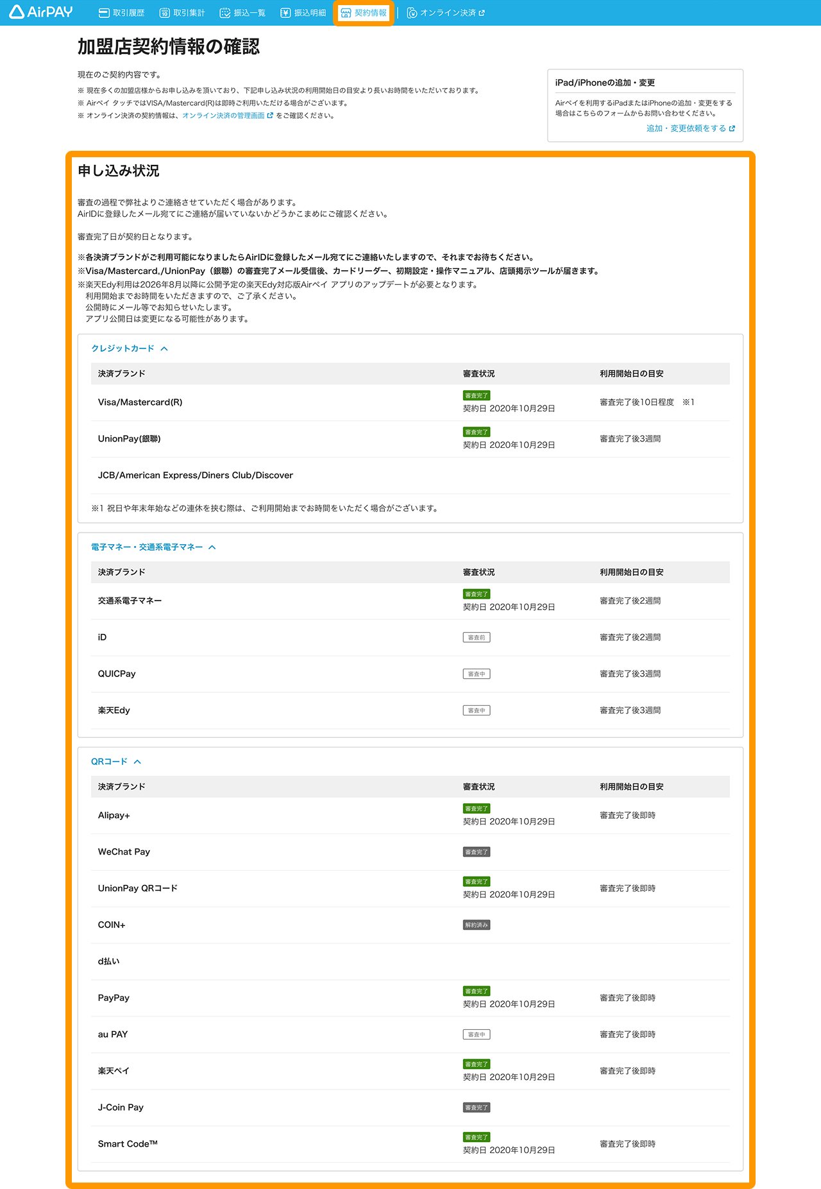
Task: Open the 取引履歴 tab
Action: click(121, 13)
